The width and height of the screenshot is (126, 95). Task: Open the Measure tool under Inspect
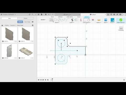pos(99,20)
